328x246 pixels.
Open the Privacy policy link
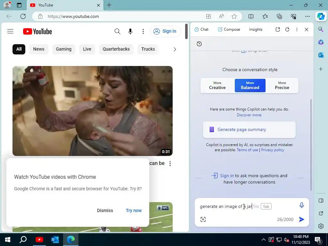coord(273,150)
